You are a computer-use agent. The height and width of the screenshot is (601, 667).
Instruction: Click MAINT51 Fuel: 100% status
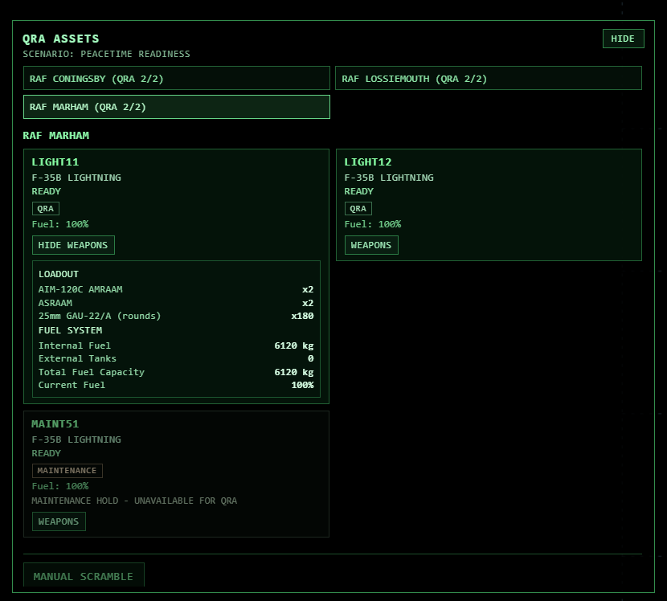pyautogui.click(x=60, y=486)
